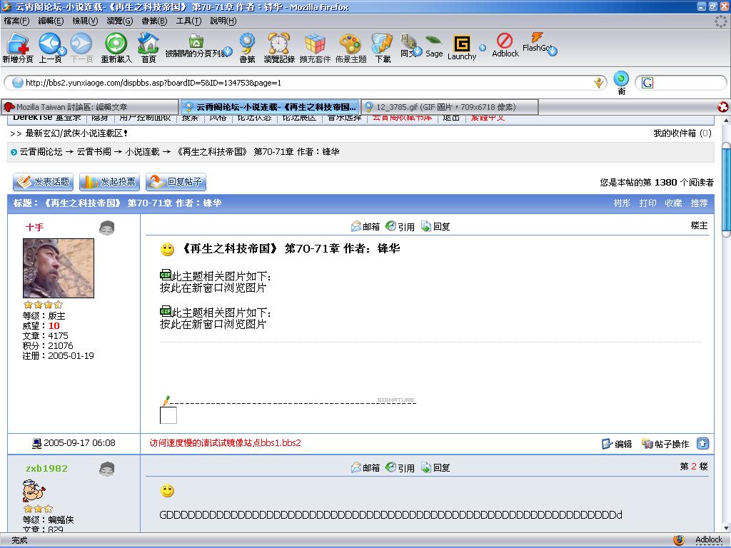Click the 发表话题 post topic button
This screenshot has width=731, height=548.
(x=43, y=182)
